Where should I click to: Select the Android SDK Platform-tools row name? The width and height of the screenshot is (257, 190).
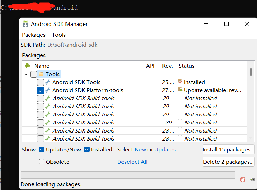pyautogui.click(x=88, y=90)
